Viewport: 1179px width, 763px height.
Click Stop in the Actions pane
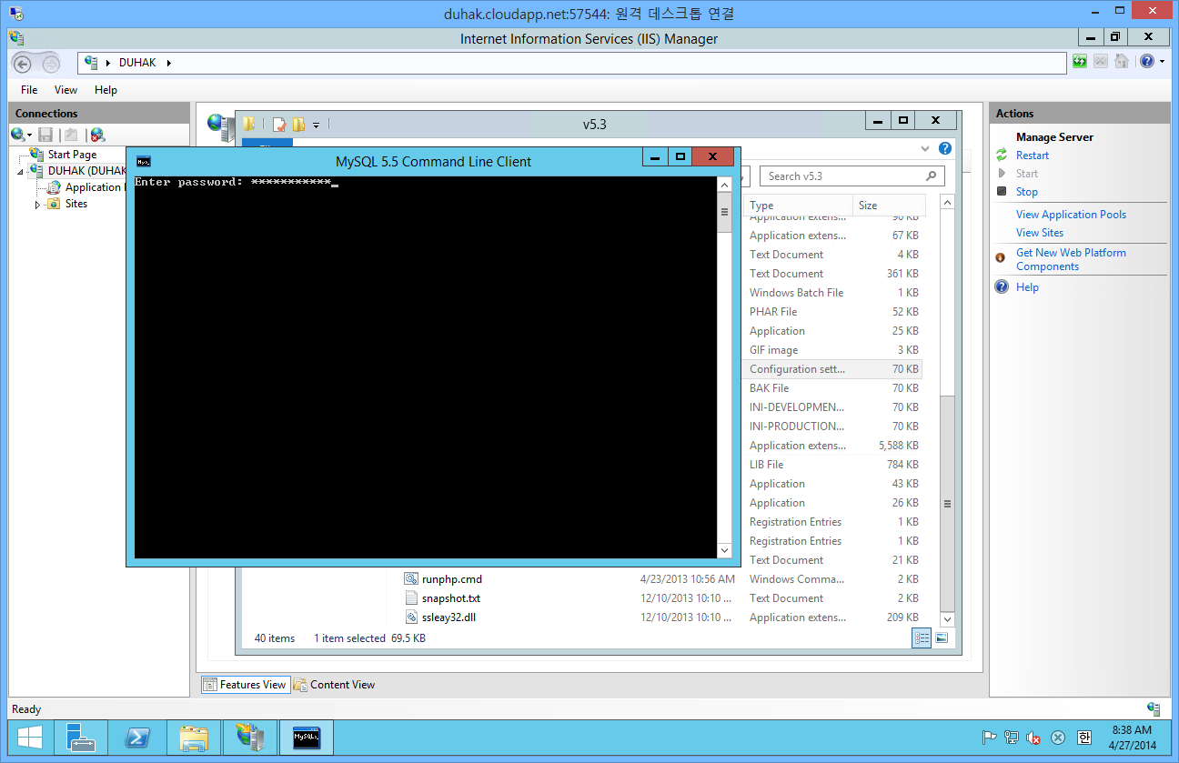pyautogui.click(x=1027, y=192)
